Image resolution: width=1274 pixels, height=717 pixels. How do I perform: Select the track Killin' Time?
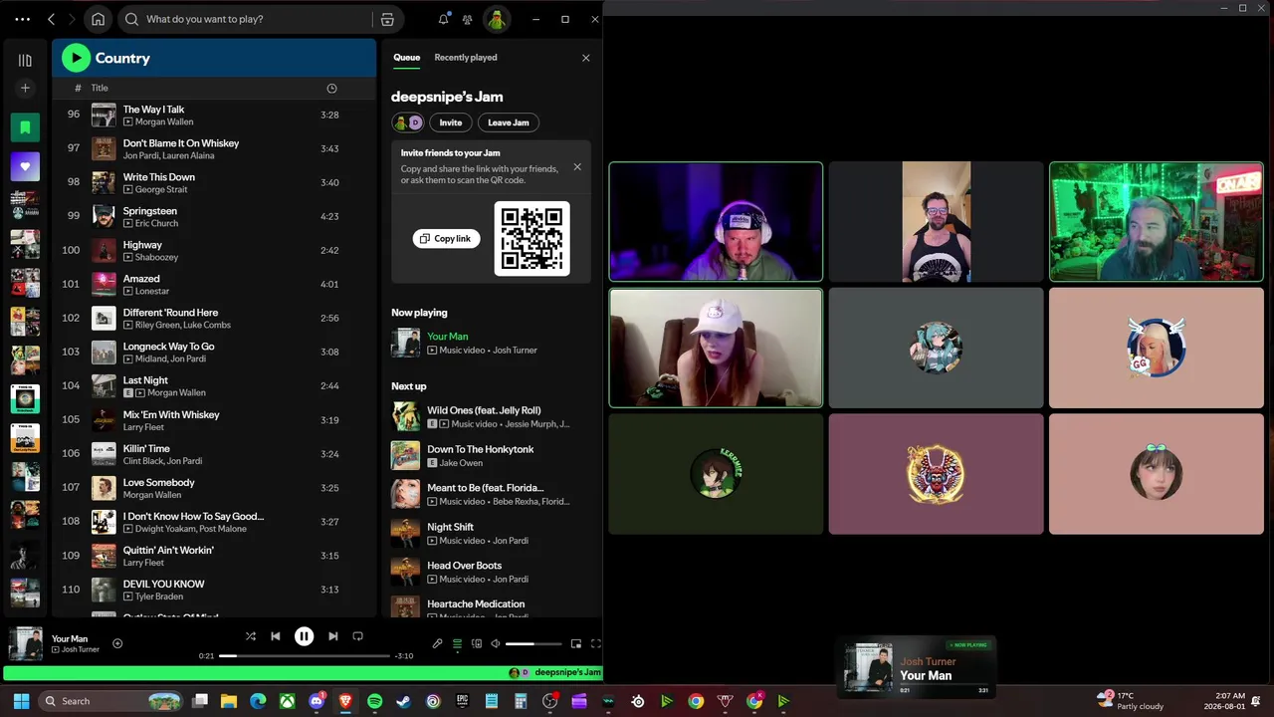point(214,454)
